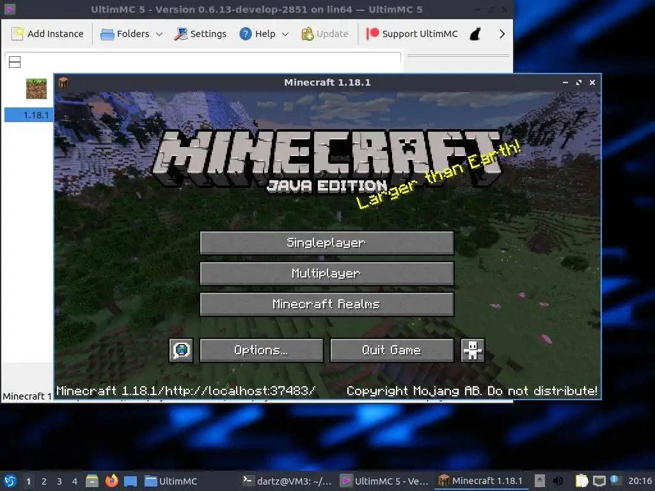Image resolution: width=655 pixels, height=491 pixels.
Task: Maximize the Minecraft 1.18.1 window
Action: point(578,82)
